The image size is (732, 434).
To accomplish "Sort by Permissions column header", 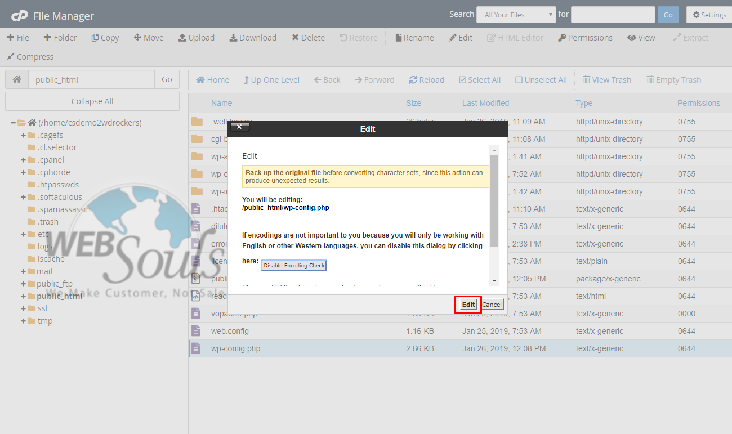I will [699, 103].
